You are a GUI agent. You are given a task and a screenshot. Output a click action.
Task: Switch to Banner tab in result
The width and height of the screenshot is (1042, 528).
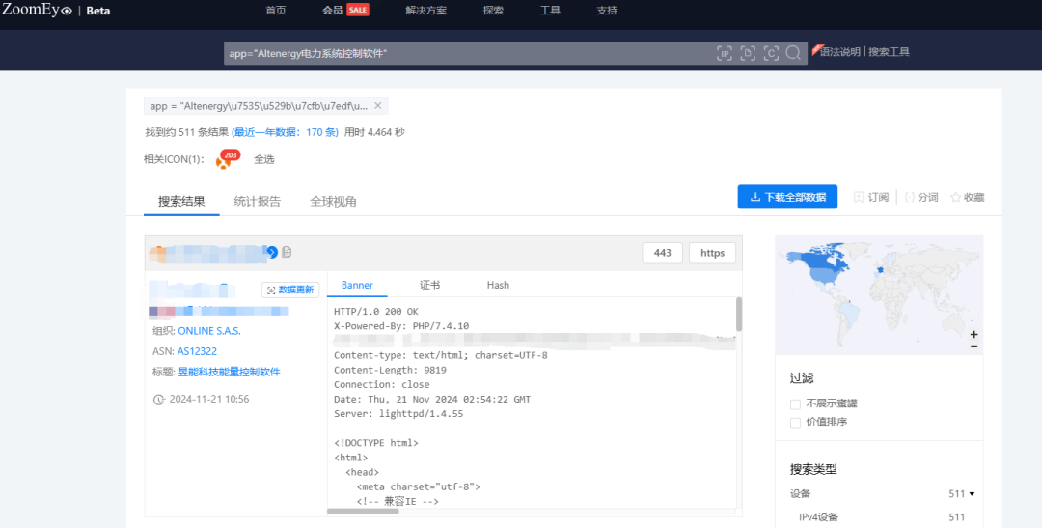tap(357, 285)
